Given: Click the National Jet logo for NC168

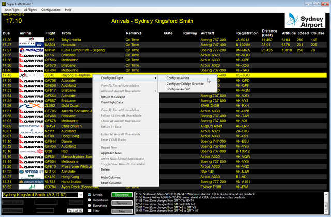Looking at the screenshot, I should 31,172.
